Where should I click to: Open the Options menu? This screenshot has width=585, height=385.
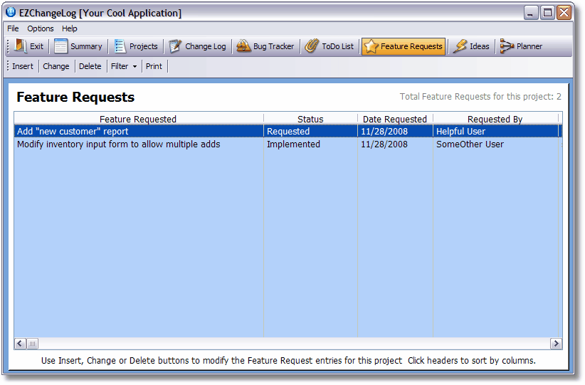pos(41,28)
